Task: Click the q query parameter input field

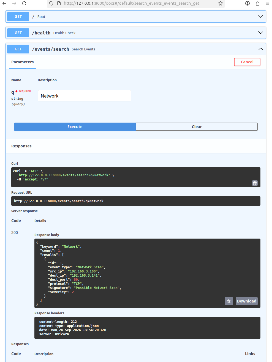Action: pos(85,96)
